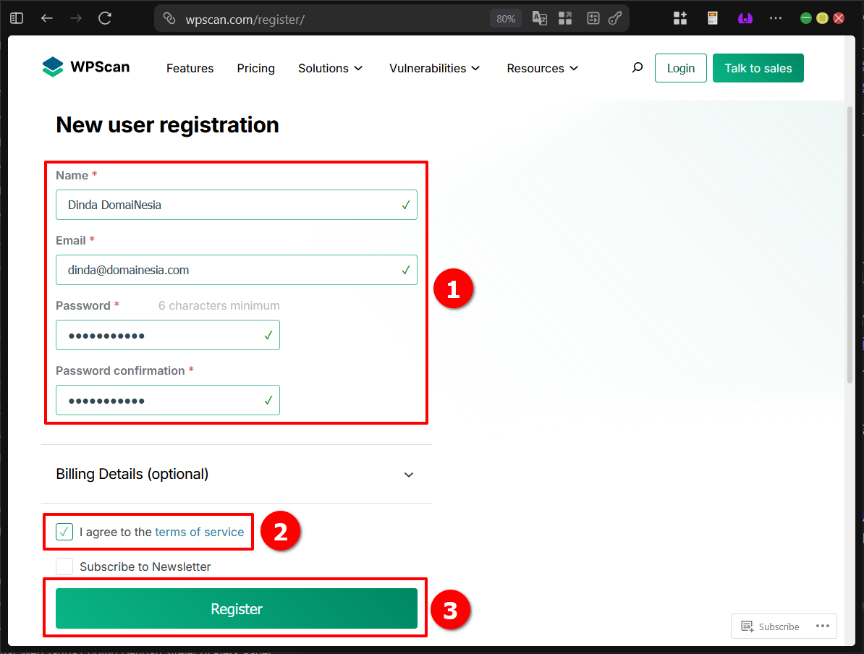Click the purple extension icon
This screenshot has height=654, width=864.
click(x=745, y=18)
